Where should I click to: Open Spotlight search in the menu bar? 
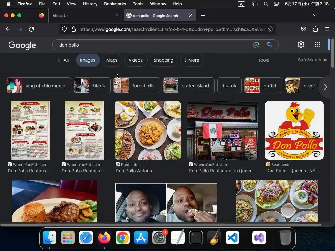[x=266, y=4]
